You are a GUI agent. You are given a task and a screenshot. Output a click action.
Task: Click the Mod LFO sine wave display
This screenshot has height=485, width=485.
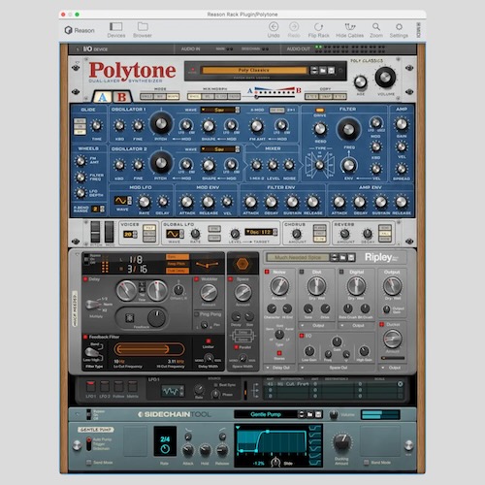[x=120, y=201]
